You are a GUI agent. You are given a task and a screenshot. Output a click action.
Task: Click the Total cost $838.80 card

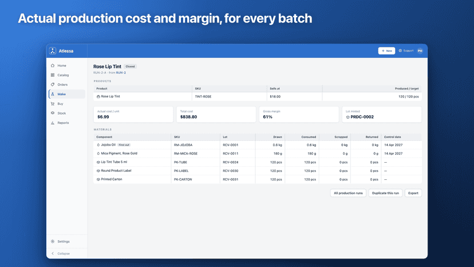(216, 115)
